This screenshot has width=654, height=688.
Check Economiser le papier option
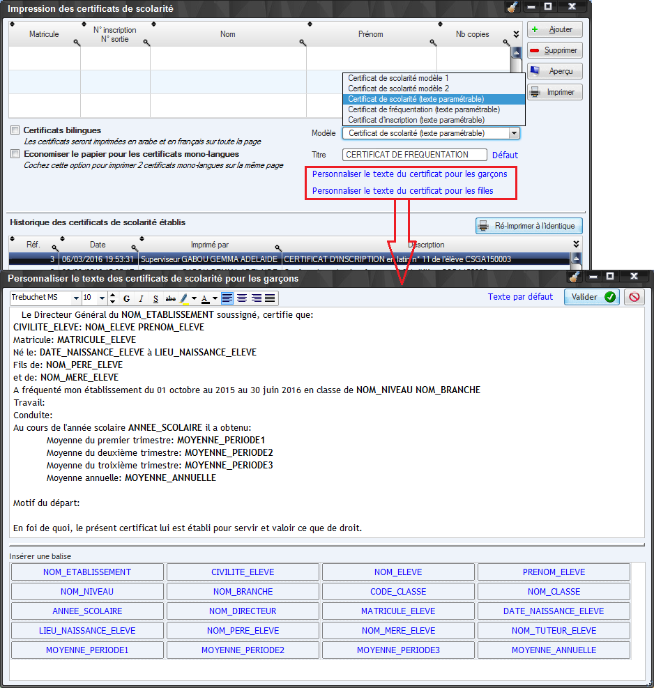(15, 154)
